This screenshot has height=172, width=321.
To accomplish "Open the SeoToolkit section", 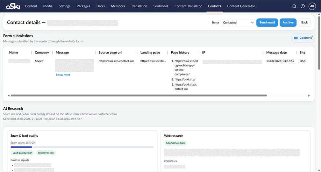I will 161,6.
